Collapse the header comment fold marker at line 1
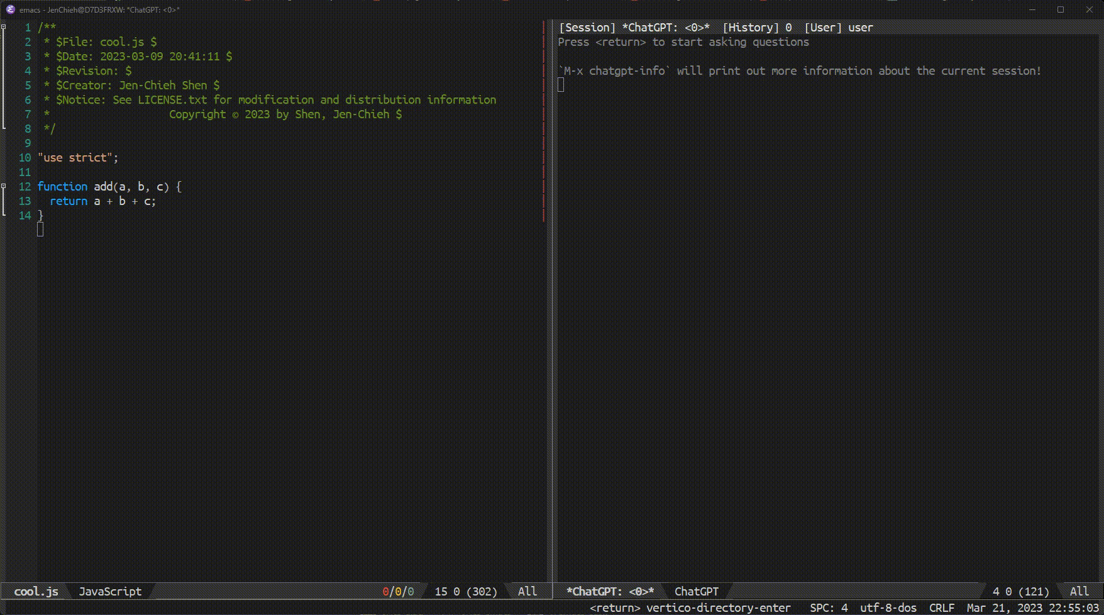The image size is (1104, 615). click(4, 27)
